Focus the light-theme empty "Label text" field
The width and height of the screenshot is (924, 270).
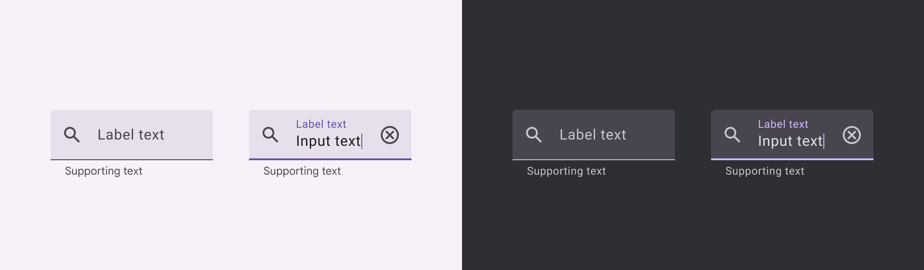click(131, 135)
